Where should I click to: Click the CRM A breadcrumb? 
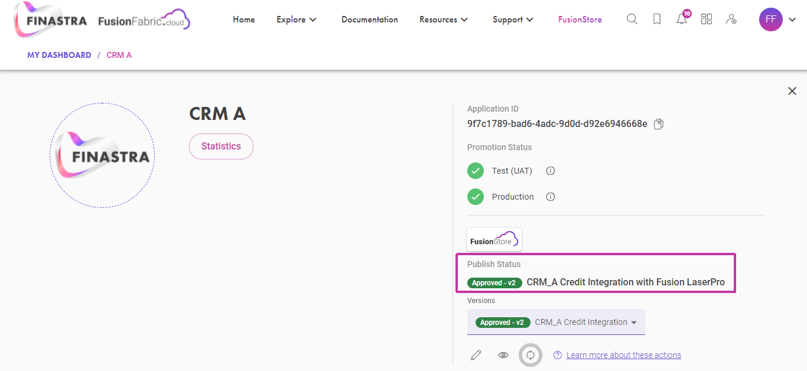tap(119, 55)
